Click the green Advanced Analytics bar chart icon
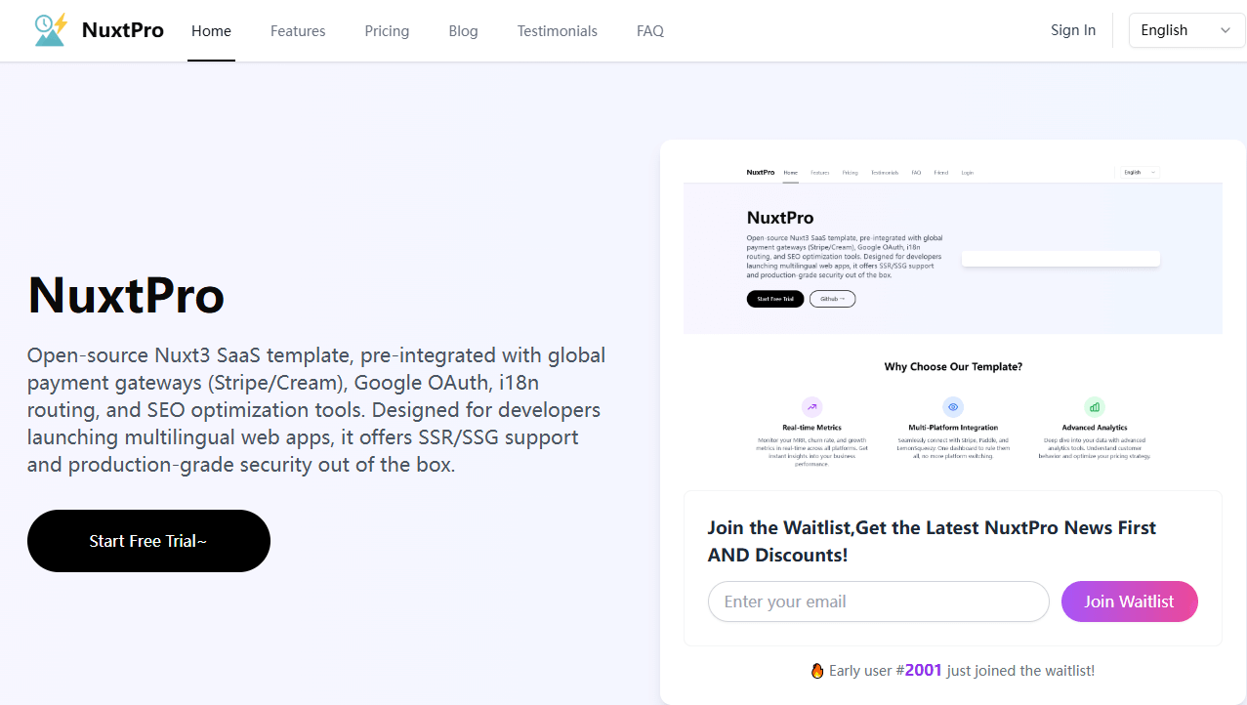Viewport: 1247px width, 705px height. click(x=1094, y=407)
